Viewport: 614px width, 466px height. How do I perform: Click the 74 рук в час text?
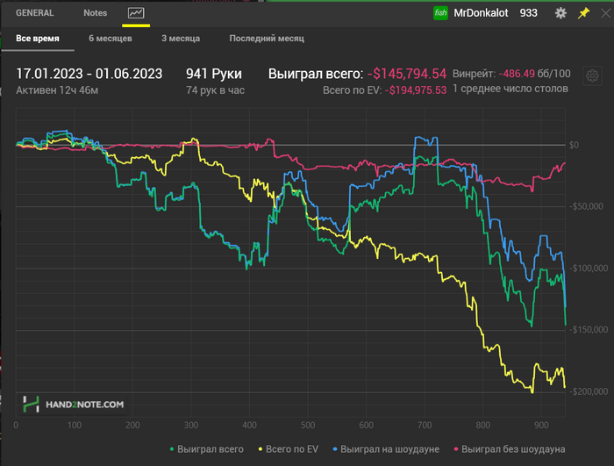(216, 90)
